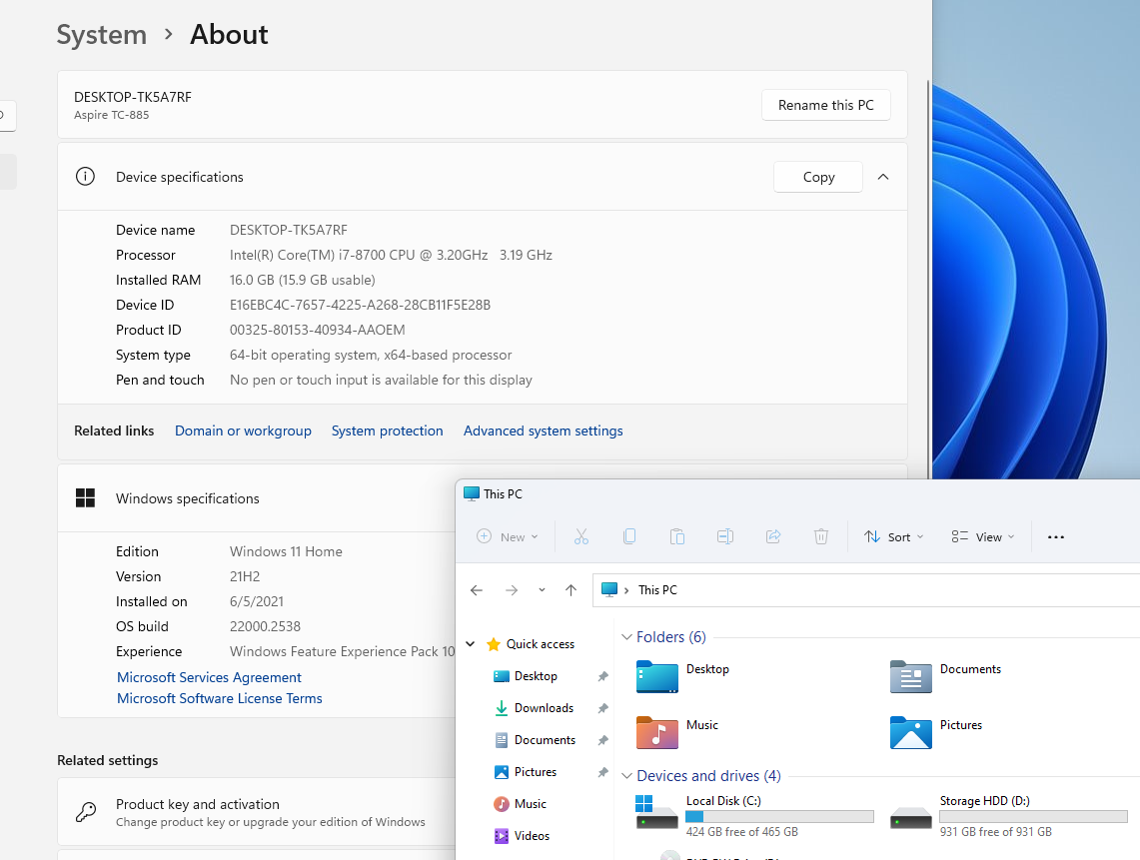Image resolution: width=1140 pixels, height=860 pixels.
Task: Open the View dropdown menu
Action: (x=983, y=536)
